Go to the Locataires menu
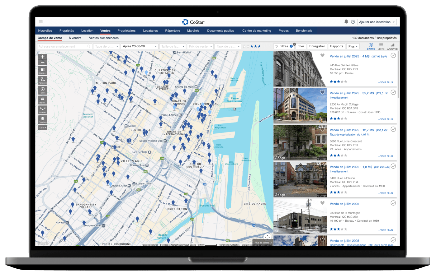The image size is (436, 278). coord(150,31)
